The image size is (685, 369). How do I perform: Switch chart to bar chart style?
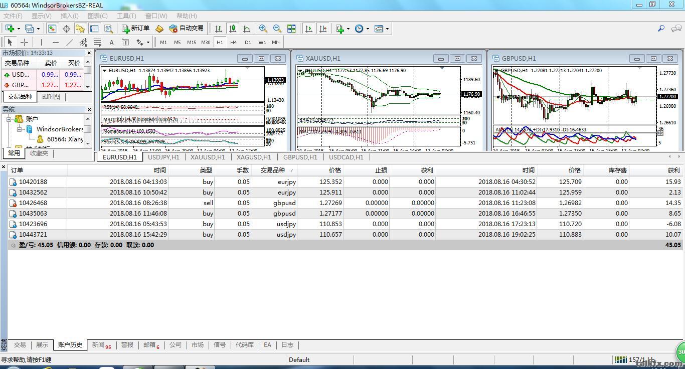(218, 29)
